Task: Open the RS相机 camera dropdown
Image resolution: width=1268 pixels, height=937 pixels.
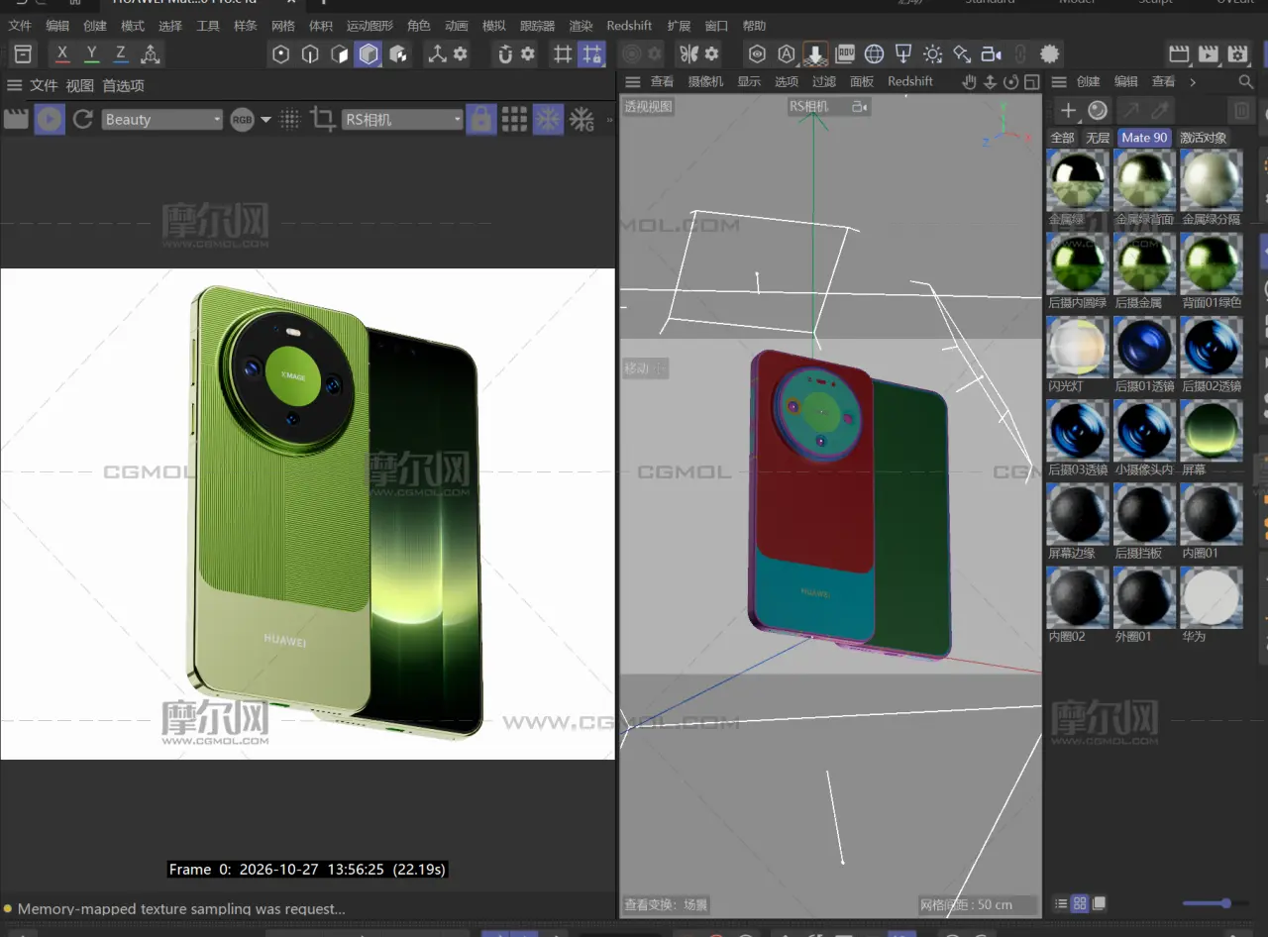Action: click(x=402, y=120)
